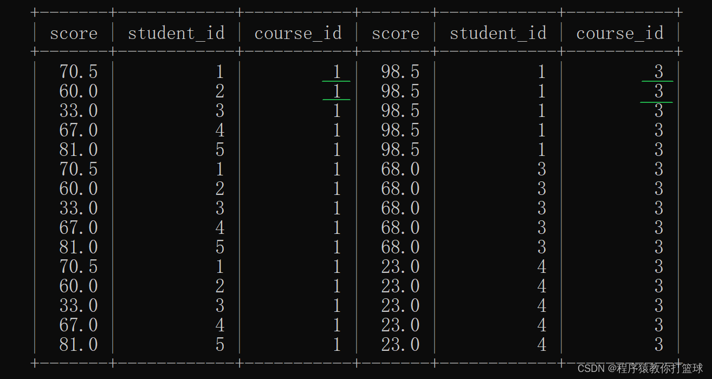Pick score 33.0 in the row containing 23.0

79,306
